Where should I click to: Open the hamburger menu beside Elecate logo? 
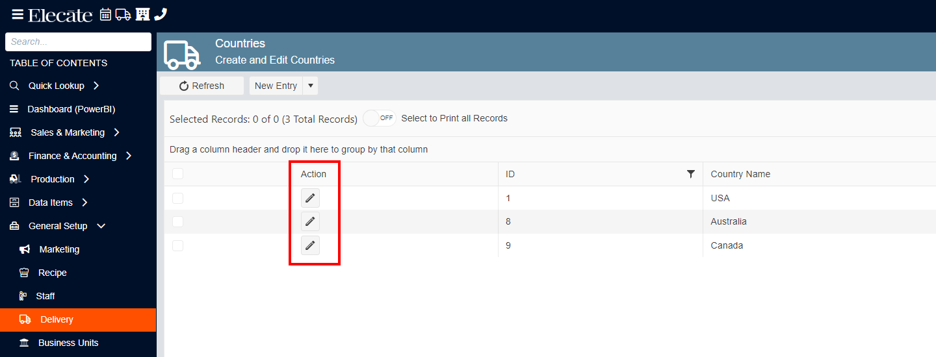point(18,14)
